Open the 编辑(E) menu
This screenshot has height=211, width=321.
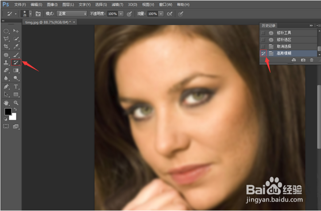pyautogui.click(x=36, y=4)
